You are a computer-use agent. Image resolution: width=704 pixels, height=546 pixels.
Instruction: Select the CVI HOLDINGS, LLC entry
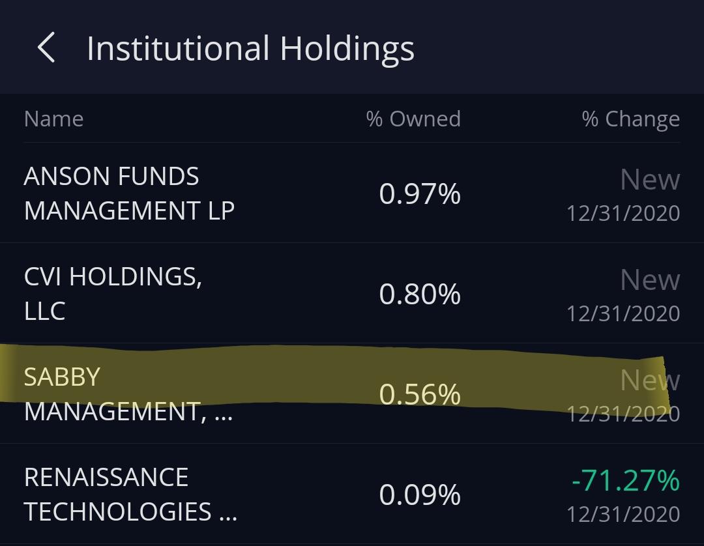pyautogui.click(x=113, y=294)
